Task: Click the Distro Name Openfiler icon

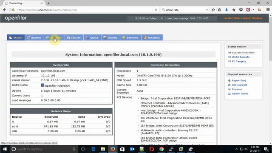Action: [42, 85]
